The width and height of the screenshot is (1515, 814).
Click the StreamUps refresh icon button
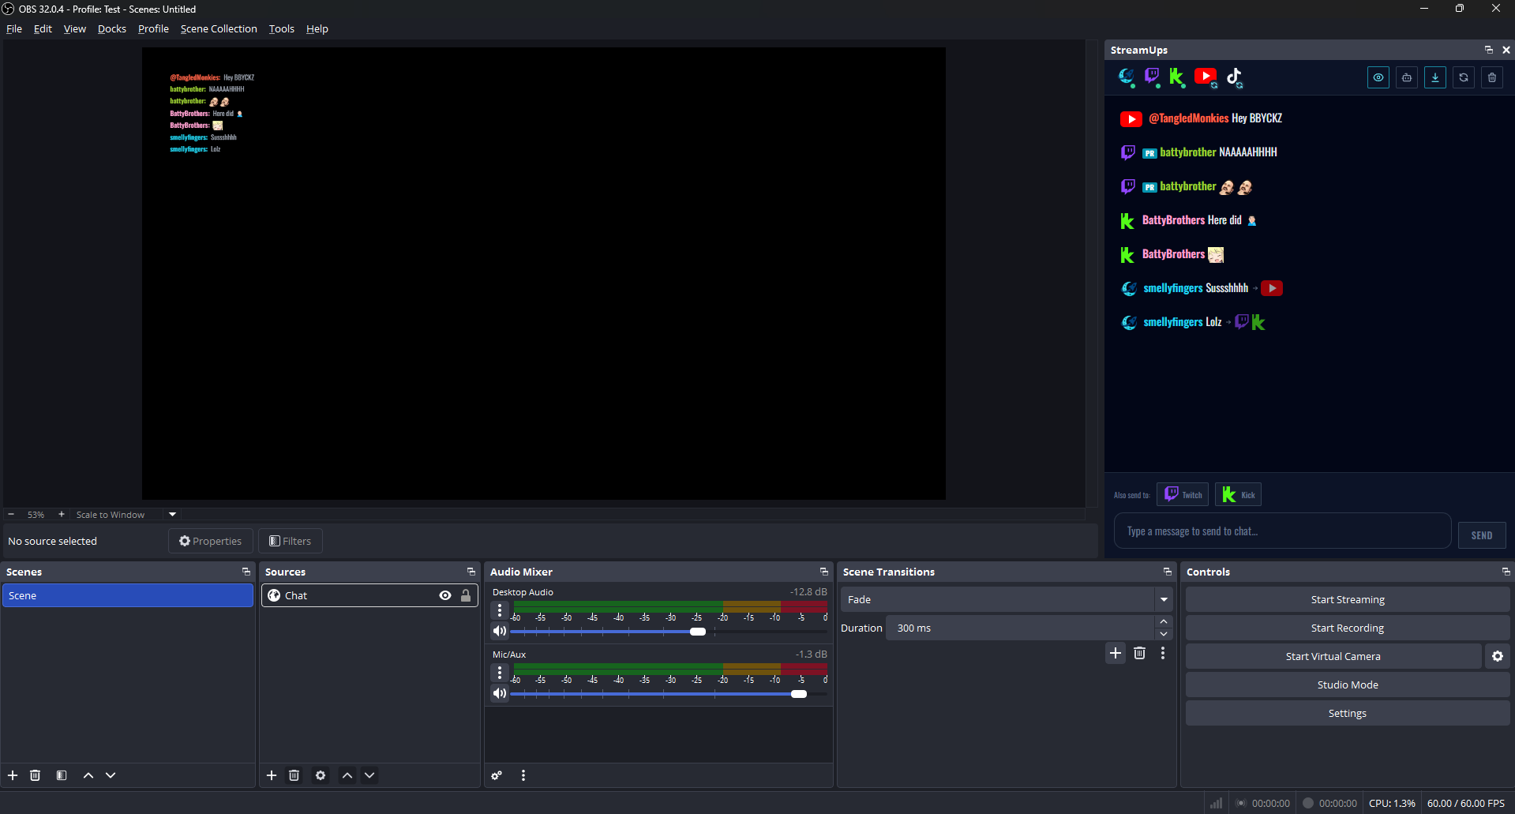1464,77
